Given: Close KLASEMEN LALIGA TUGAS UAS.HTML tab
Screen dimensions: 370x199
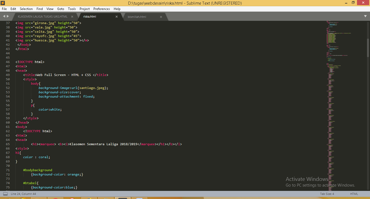Looking at the screenshot, I should (x=72, y=17).
